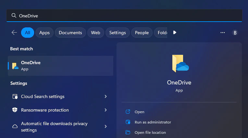Open the three-dot more options menu
Image resolution: width=248 pixels, height=138 pixels.
[x=223, y=33]
